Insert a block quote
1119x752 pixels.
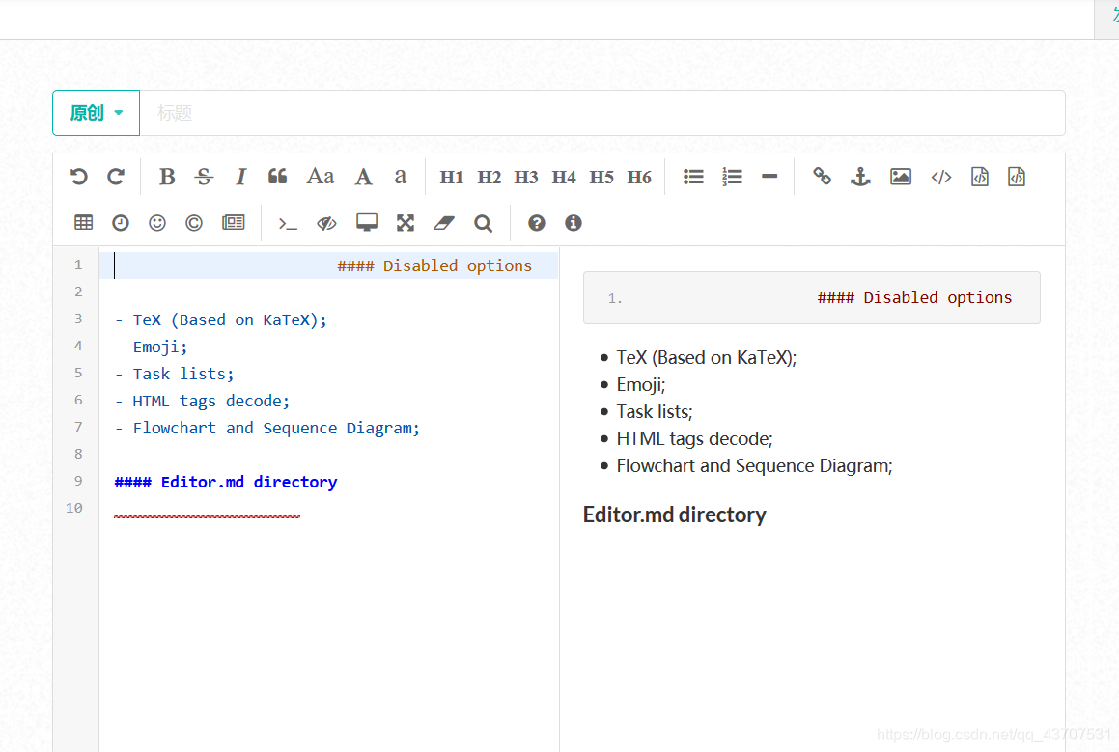click(278, 177)
